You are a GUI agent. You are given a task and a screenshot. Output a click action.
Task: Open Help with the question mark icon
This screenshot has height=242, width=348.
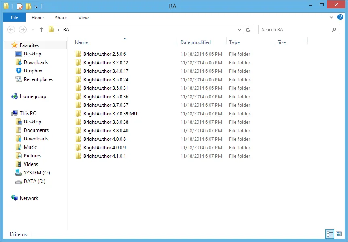tap(340, 17)
